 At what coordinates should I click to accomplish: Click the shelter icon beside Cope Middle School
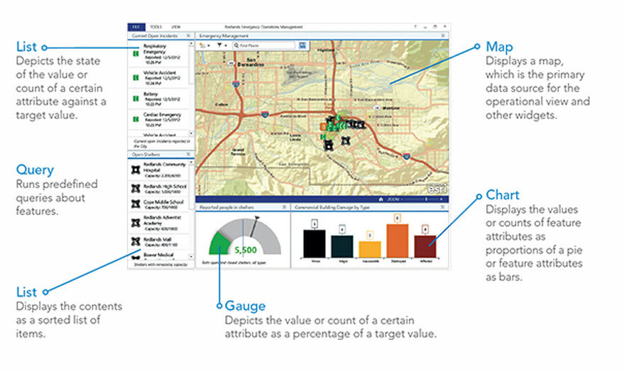pos(136,204)
